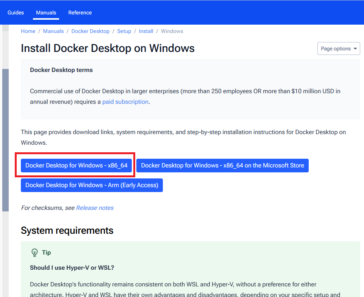Click the Install Docker Desktop on Windows title
This screenshot has height=297, width=364.
coord(108,48)
